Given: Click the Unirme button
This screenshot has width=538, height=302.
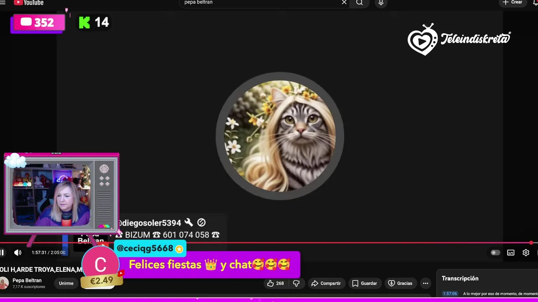Looking at the screenshot, I should [x=66, y=284].
